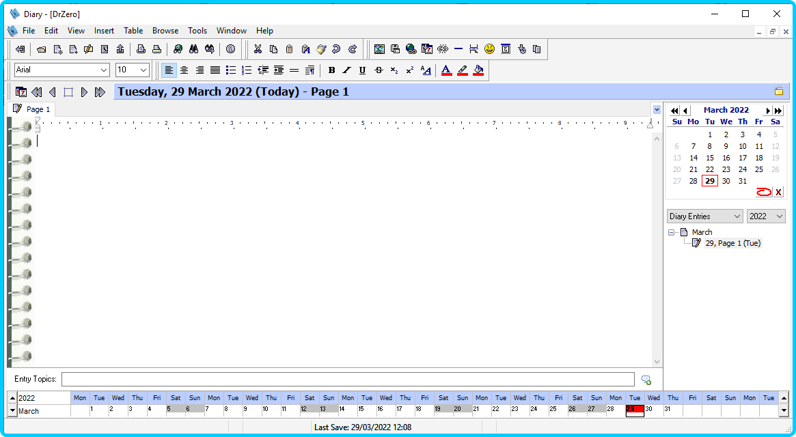Open the Insert menu

click(x=104, y=31)
